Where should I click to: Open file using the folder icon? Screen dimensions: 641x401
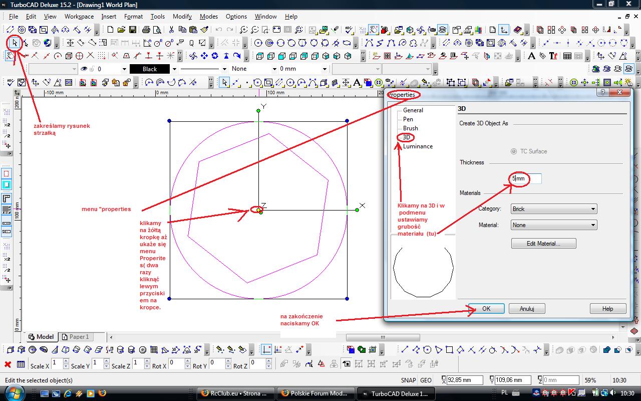121,30
